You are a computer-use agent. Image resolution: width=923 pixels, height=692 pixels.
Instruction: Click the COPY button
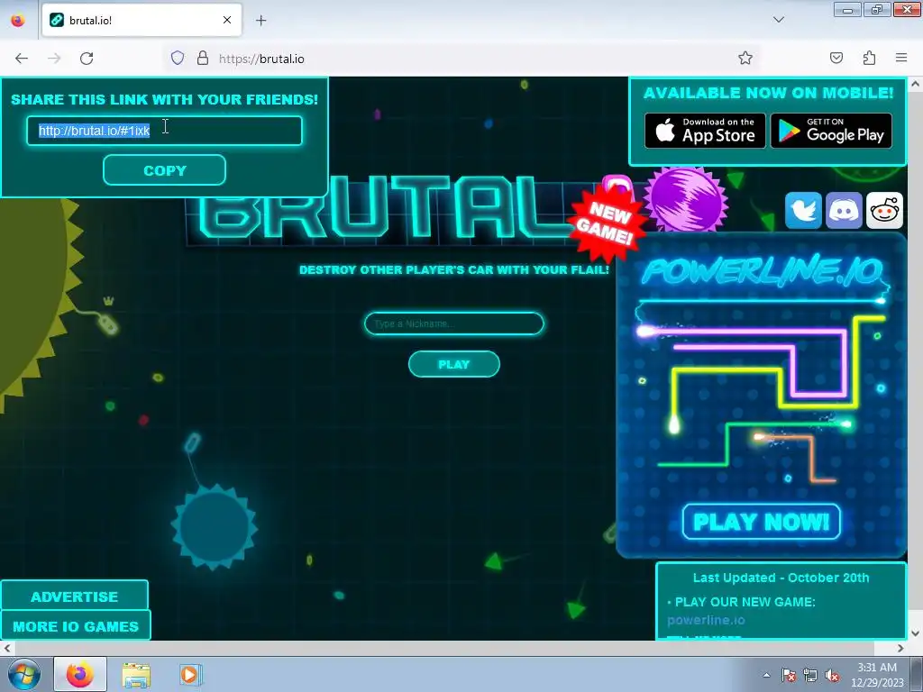164,170
